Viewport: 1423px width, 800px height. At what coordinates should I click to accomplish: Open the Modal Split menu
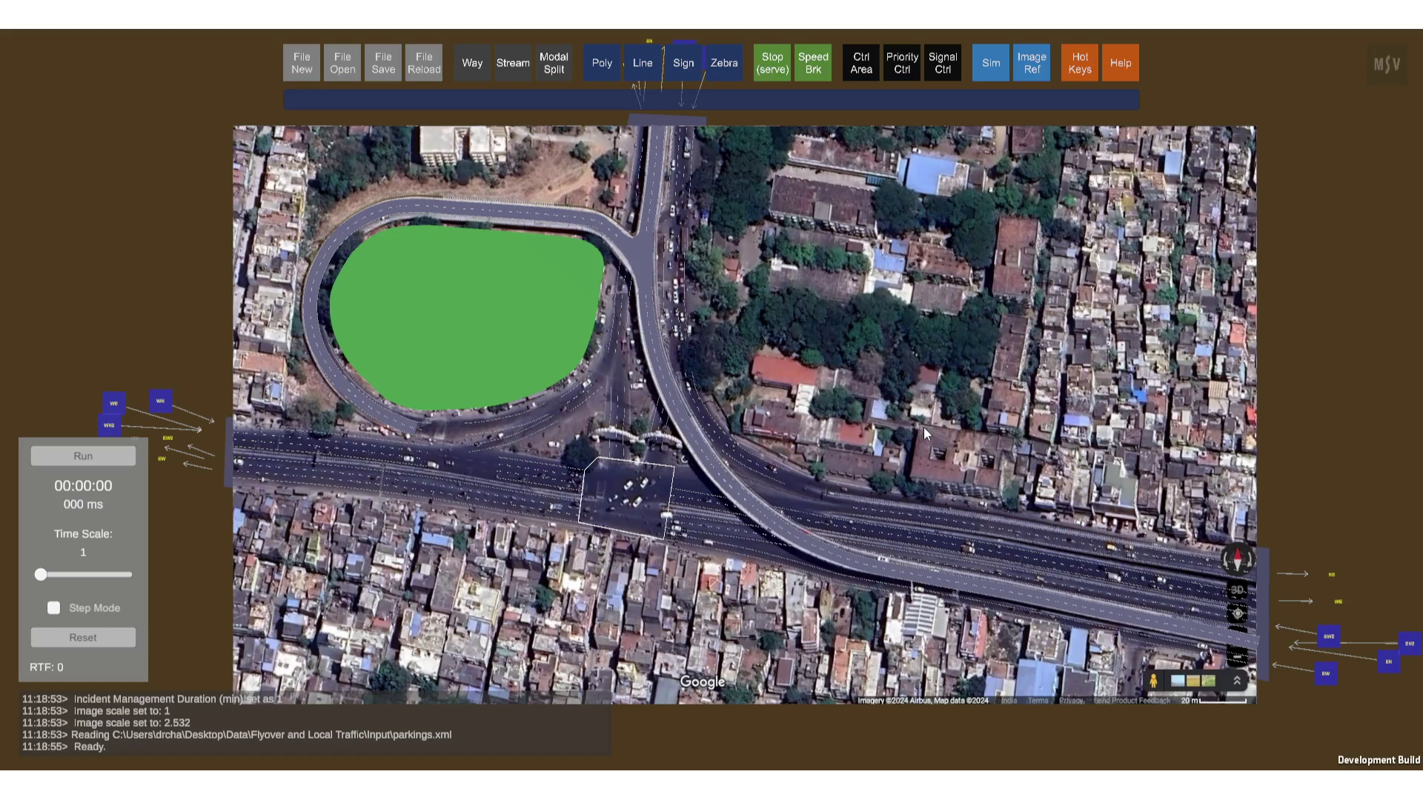554,63
